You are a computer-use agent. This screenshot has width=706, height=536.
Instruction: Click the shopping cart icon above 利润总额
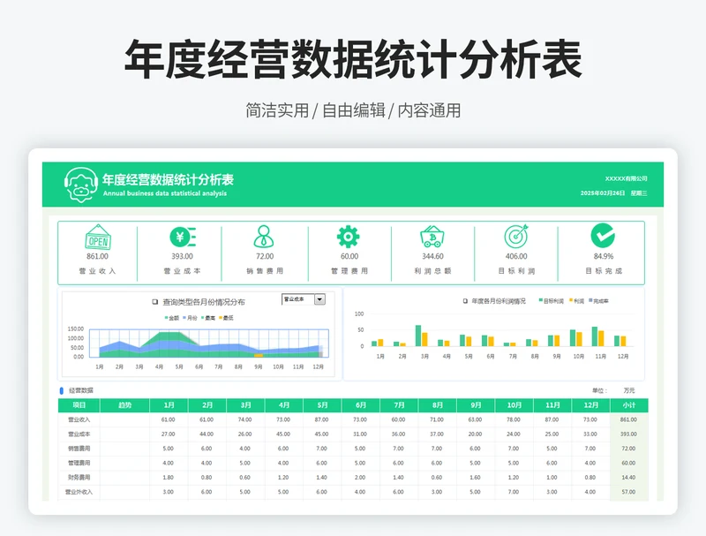(432, 237)
